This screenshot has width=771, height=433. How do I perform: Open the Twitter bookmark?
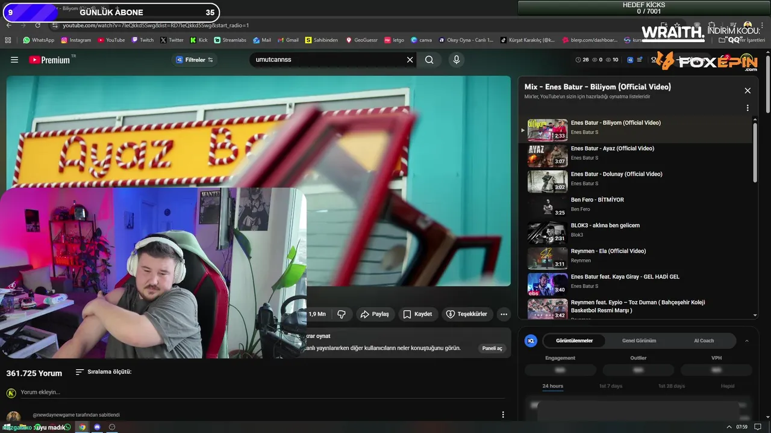coord(172,40)
